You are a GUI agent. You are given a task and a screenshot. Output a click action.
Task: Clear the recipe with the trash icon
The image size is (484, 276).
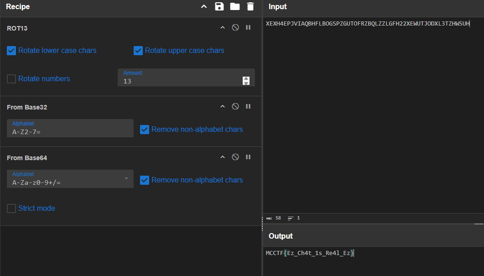pos(250,6)
